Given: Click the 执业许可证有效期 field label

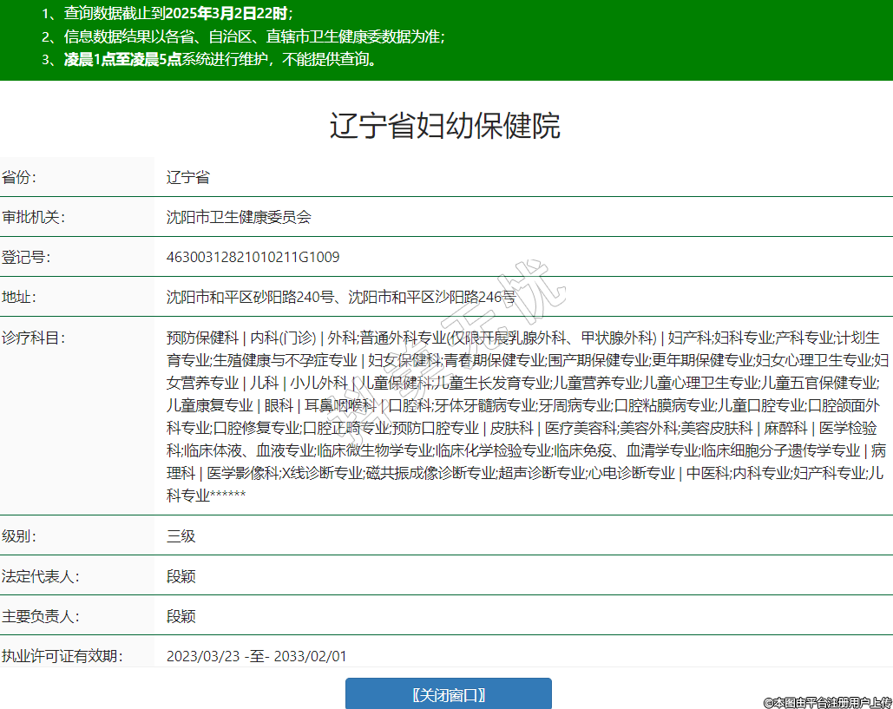Looking at the screenshot, I should point(62,656).
